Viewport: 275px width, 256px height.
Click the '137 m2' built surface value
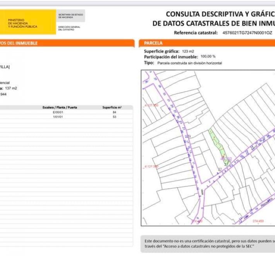pos(11,88)
